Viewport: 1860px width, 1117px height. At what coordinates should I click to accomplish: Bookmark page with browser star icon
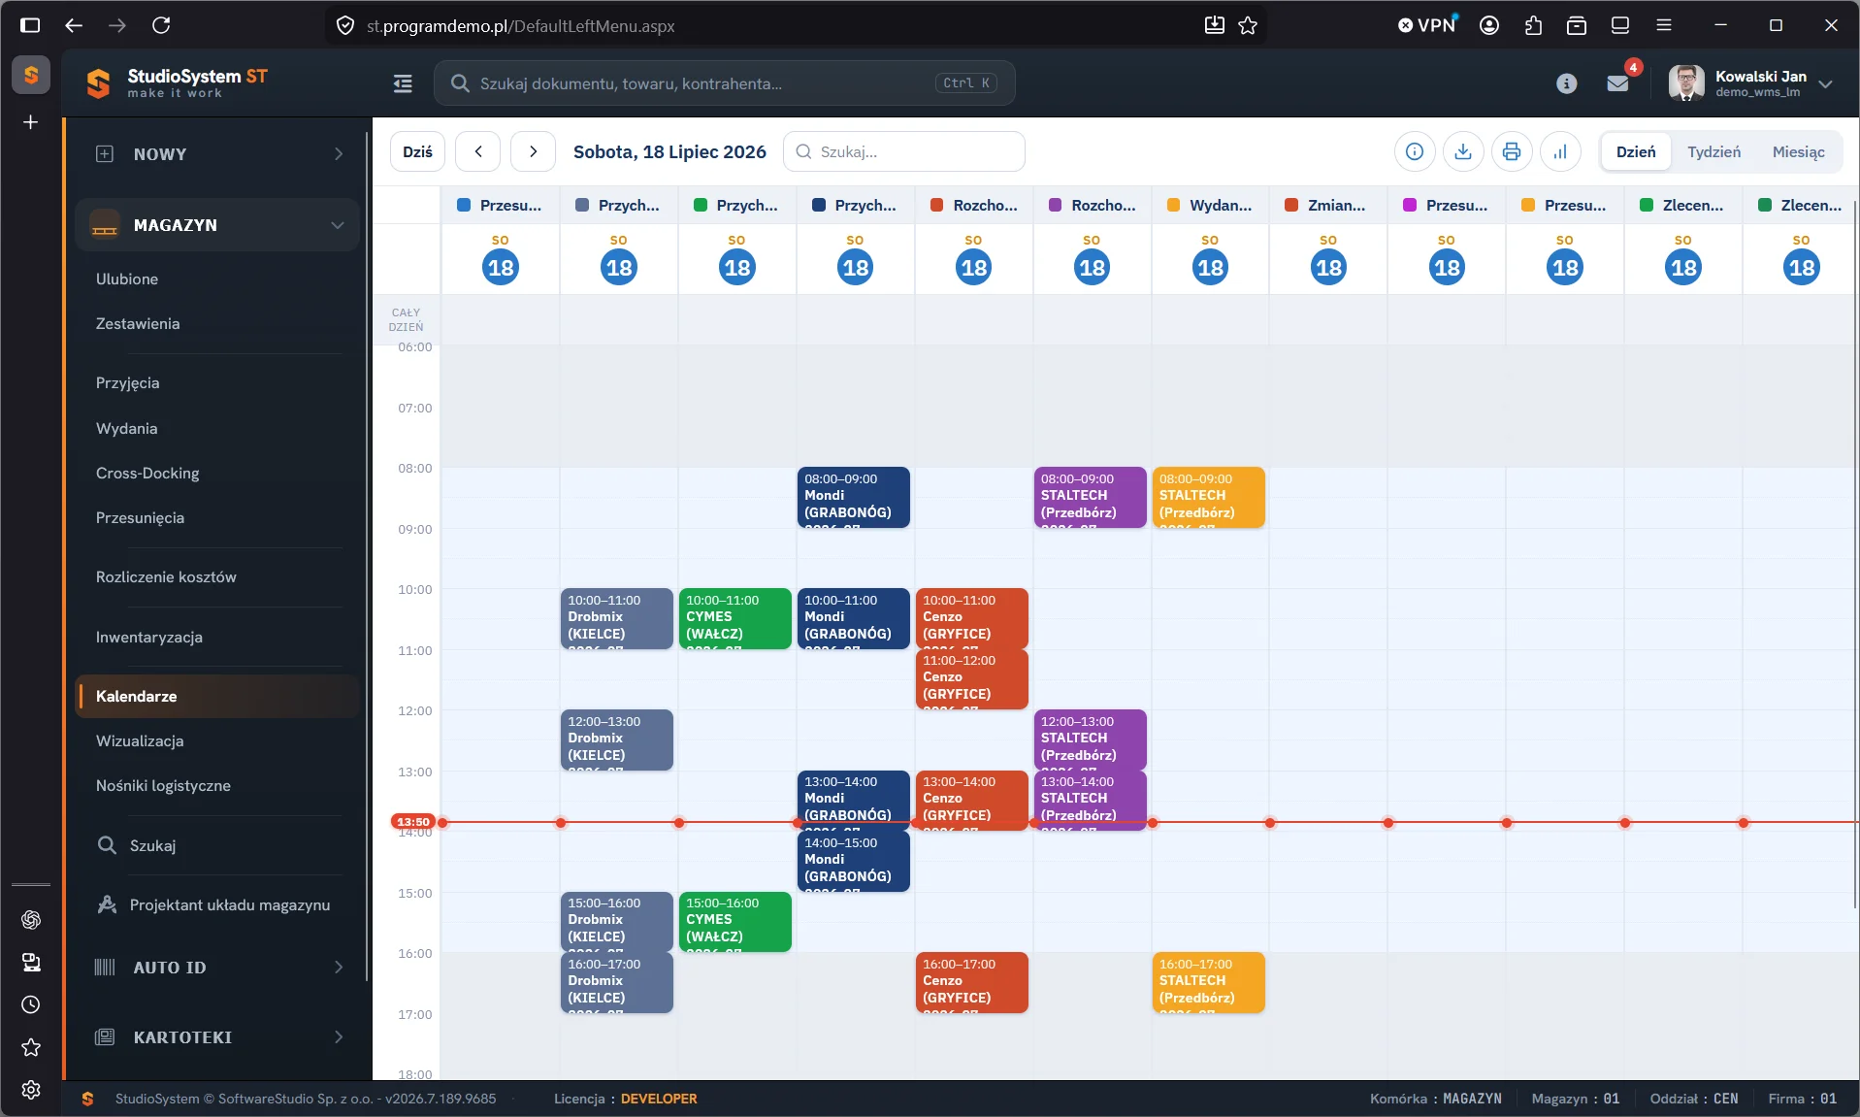pos(1248,25)
